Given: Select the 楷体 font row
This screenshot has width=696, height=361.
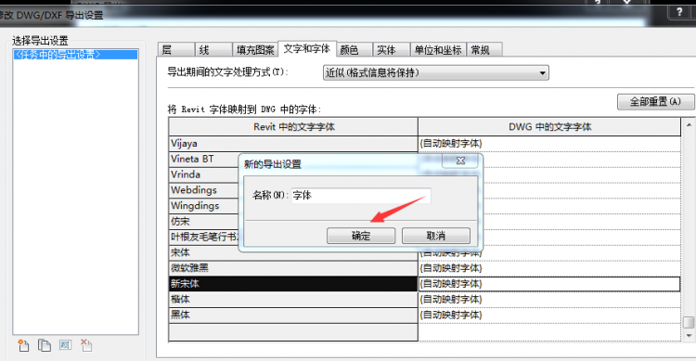Looking at the screenshot, I should [293, 299].
